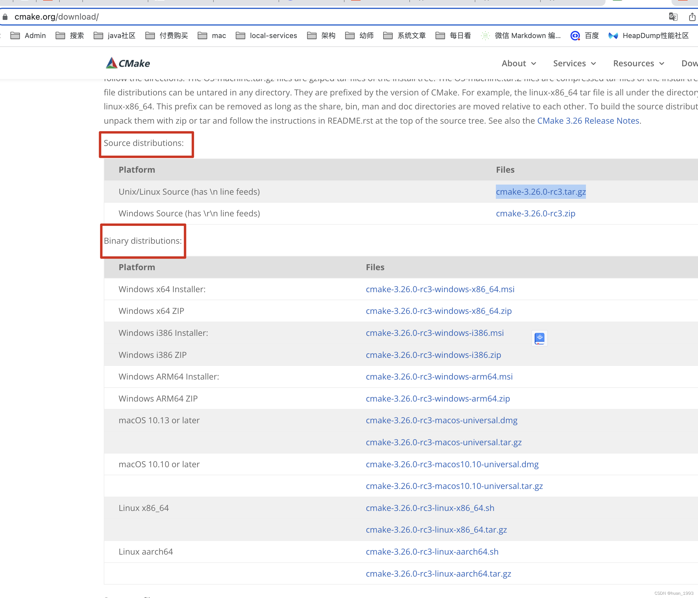Screen dimensions: 698x598
Task: Open the 架构 bookmark folder
Action: pyautogui.click(x=321, y=35)
